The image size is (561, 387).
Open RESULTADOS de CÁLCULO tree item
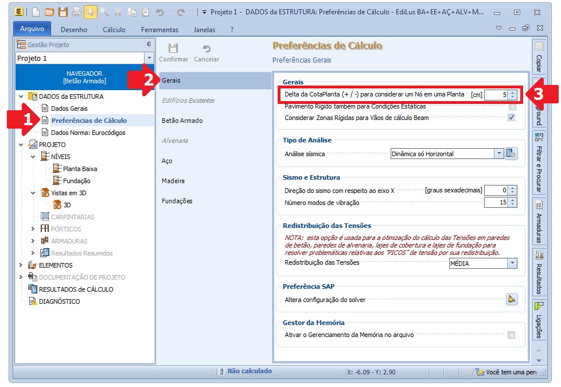point(76,289)
